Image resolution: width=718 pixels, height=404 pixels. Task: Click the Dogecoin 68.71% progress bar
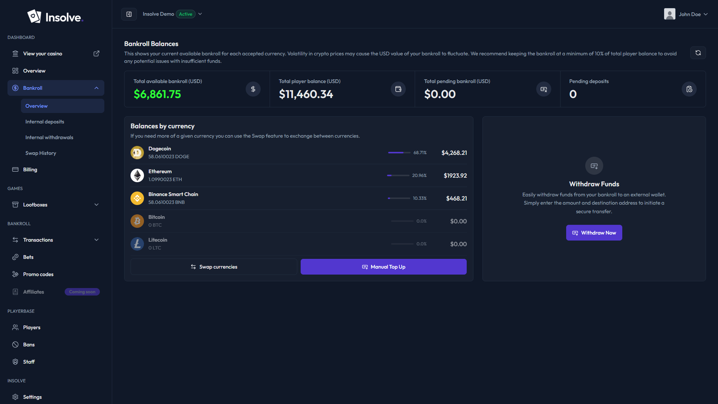point(399,153)
